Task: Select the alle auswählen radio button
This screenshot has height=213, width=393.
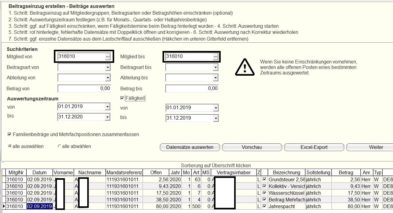Action: [10, 146]
